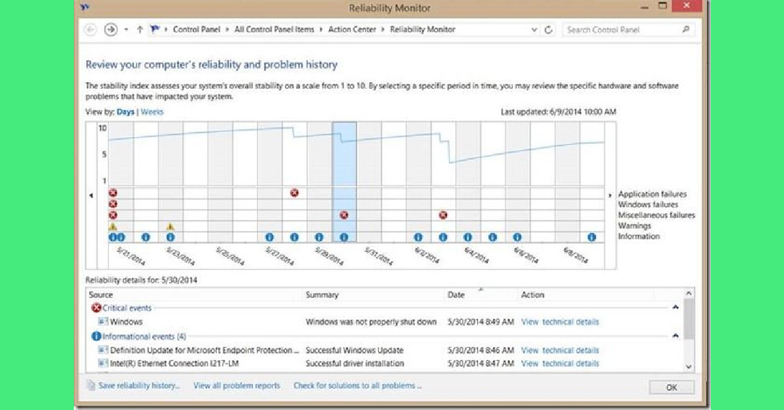Select the 5/28 Application failures red icon
This screenshot has height=410, width=784.
click(x=295, y=193)
